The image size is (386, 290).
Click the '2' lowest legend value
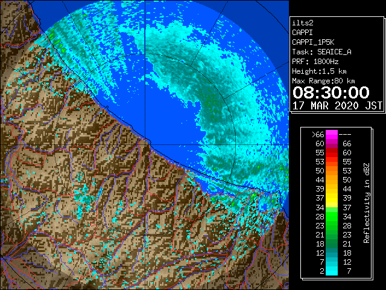pyautogui.click(x=321, y=271)
